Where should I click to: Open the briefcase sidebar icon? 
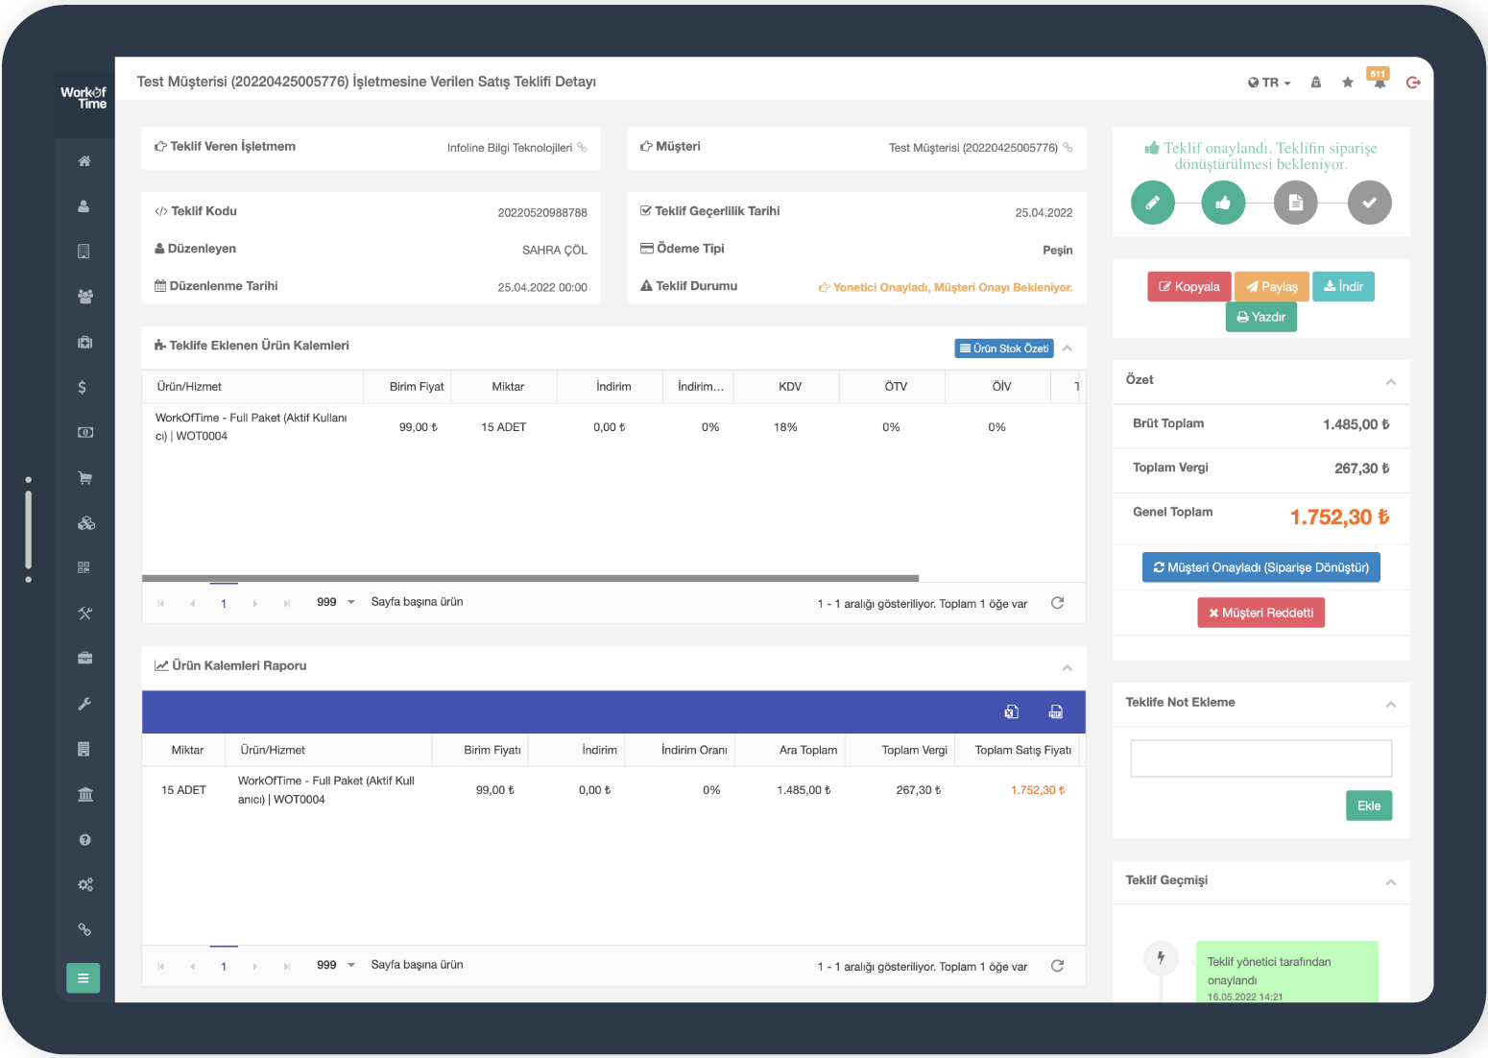click(x=84, y=659)
